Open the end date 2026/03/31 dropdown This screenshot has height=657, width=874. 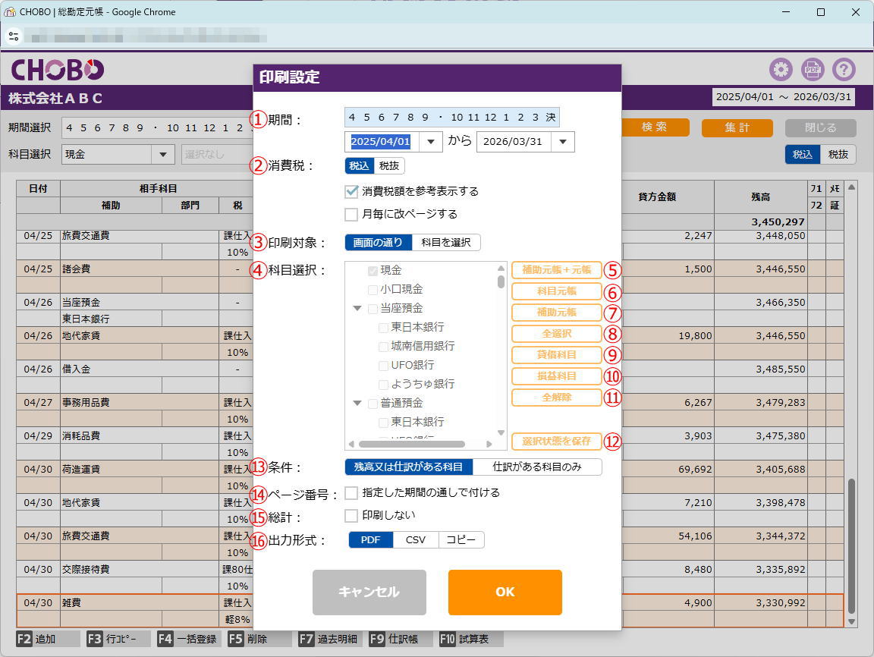(563, 142)
